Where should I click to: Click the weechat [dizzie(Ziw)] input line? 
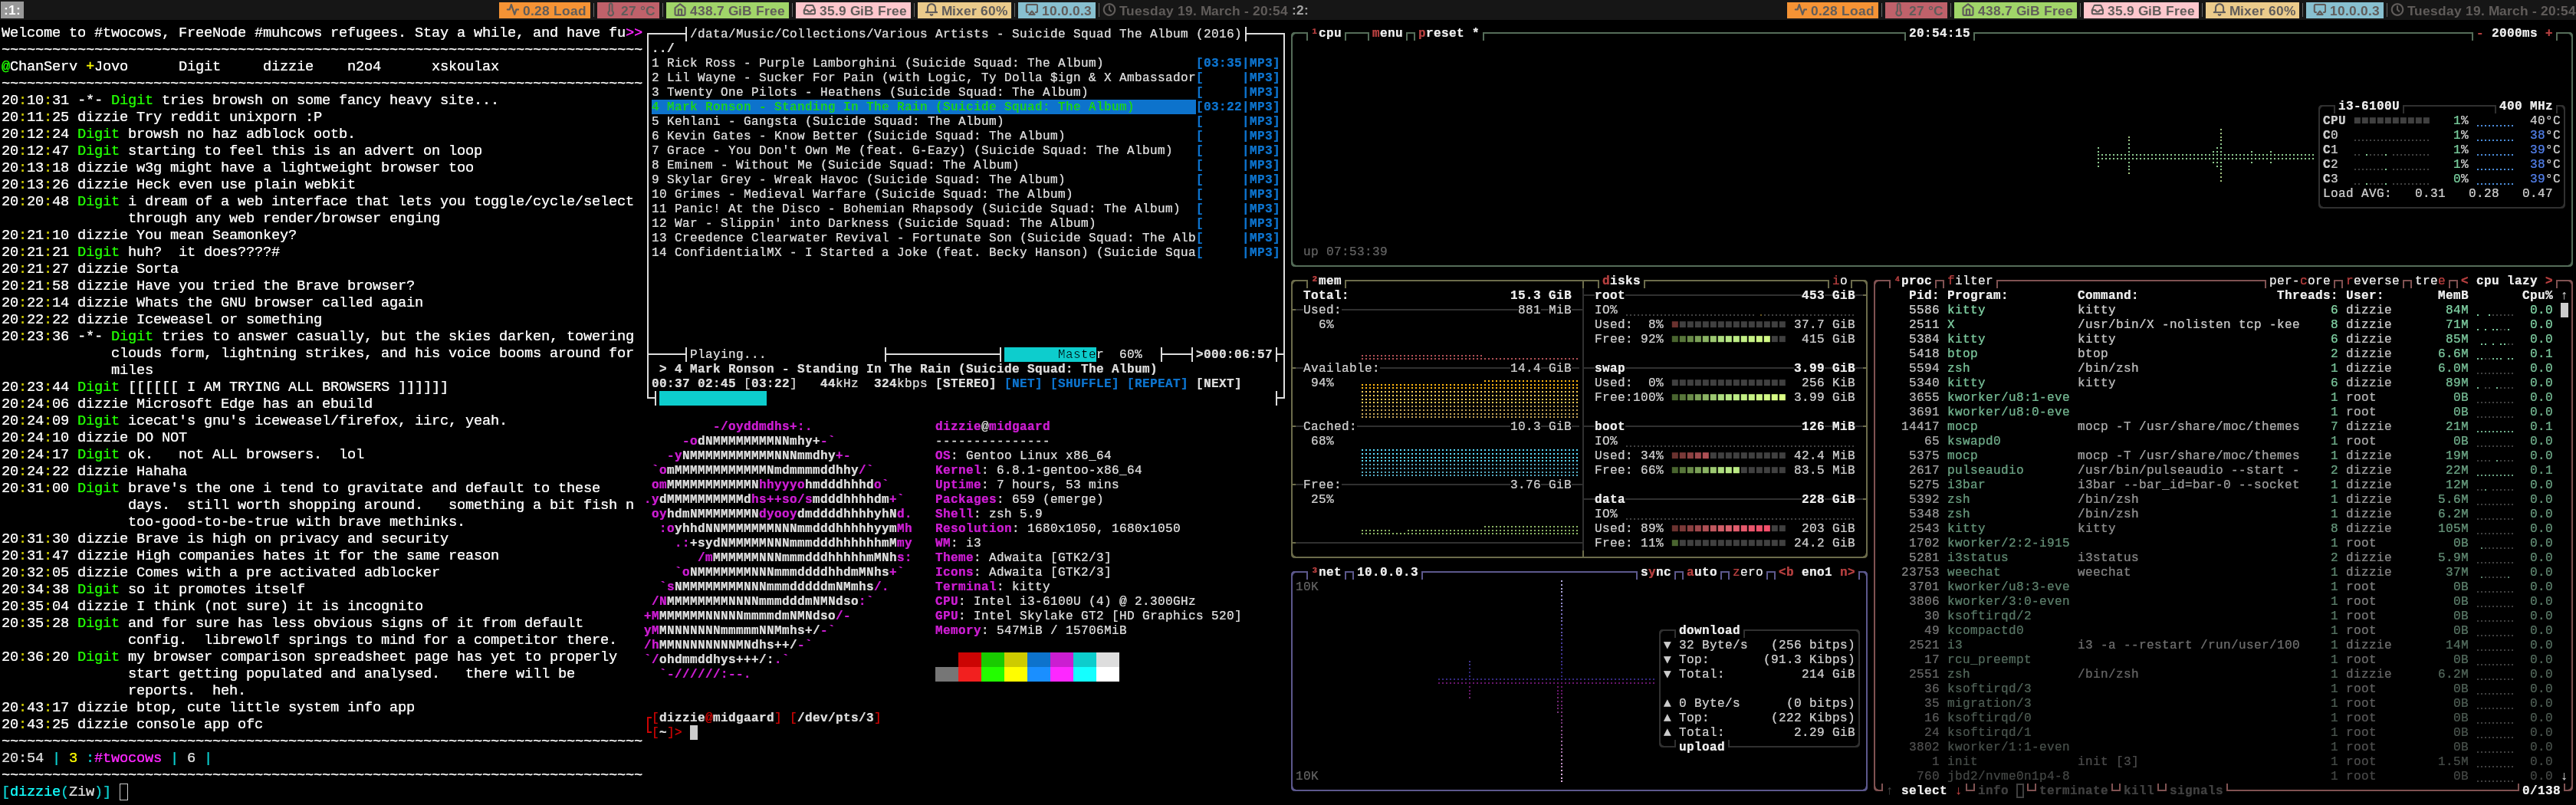point(320,792)
